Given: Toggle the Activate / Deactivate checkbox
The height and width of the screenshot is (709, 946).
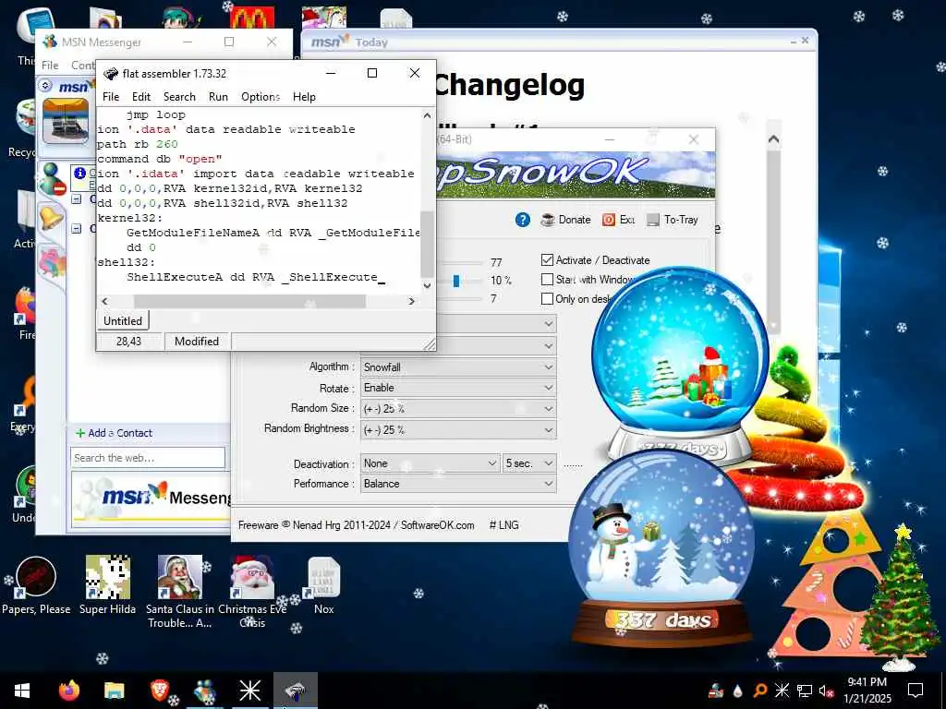Looking at the screenshot, I should [547, 259].
